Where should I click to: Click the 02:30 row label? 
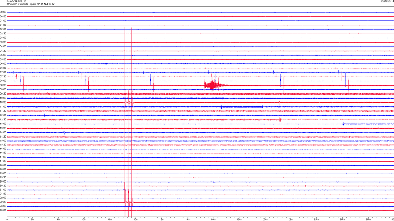[3, 34]
